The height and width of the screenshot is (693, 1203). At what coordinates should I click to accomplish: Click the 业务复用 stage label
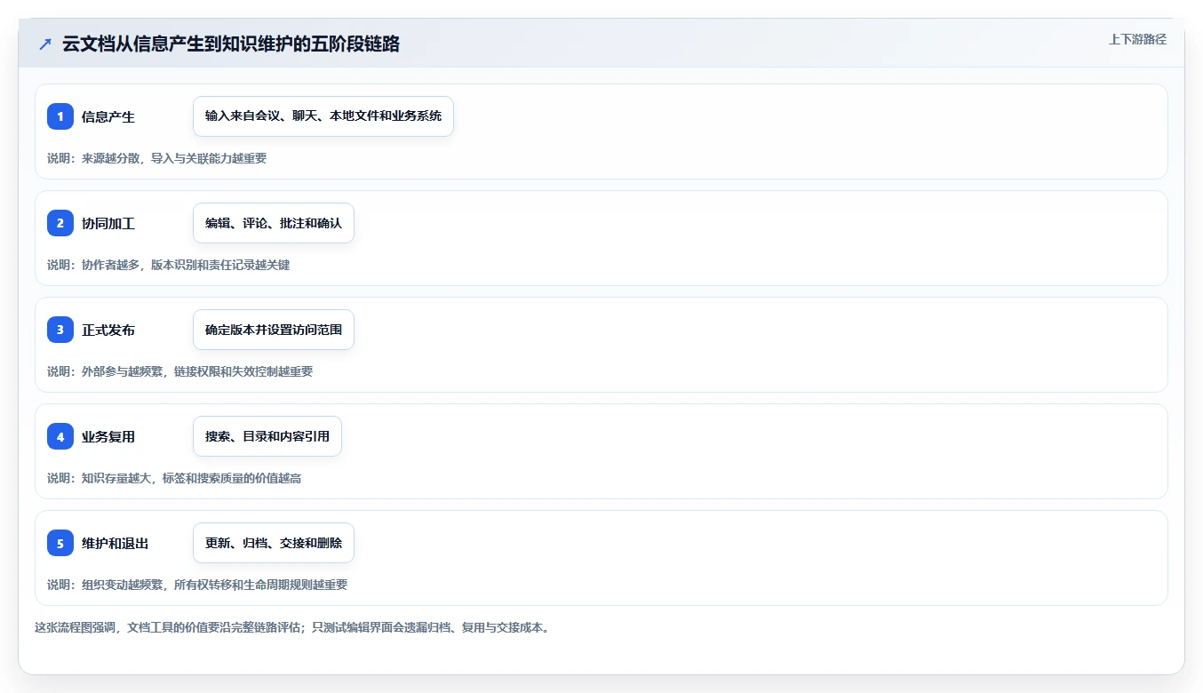tap(108, 437)
